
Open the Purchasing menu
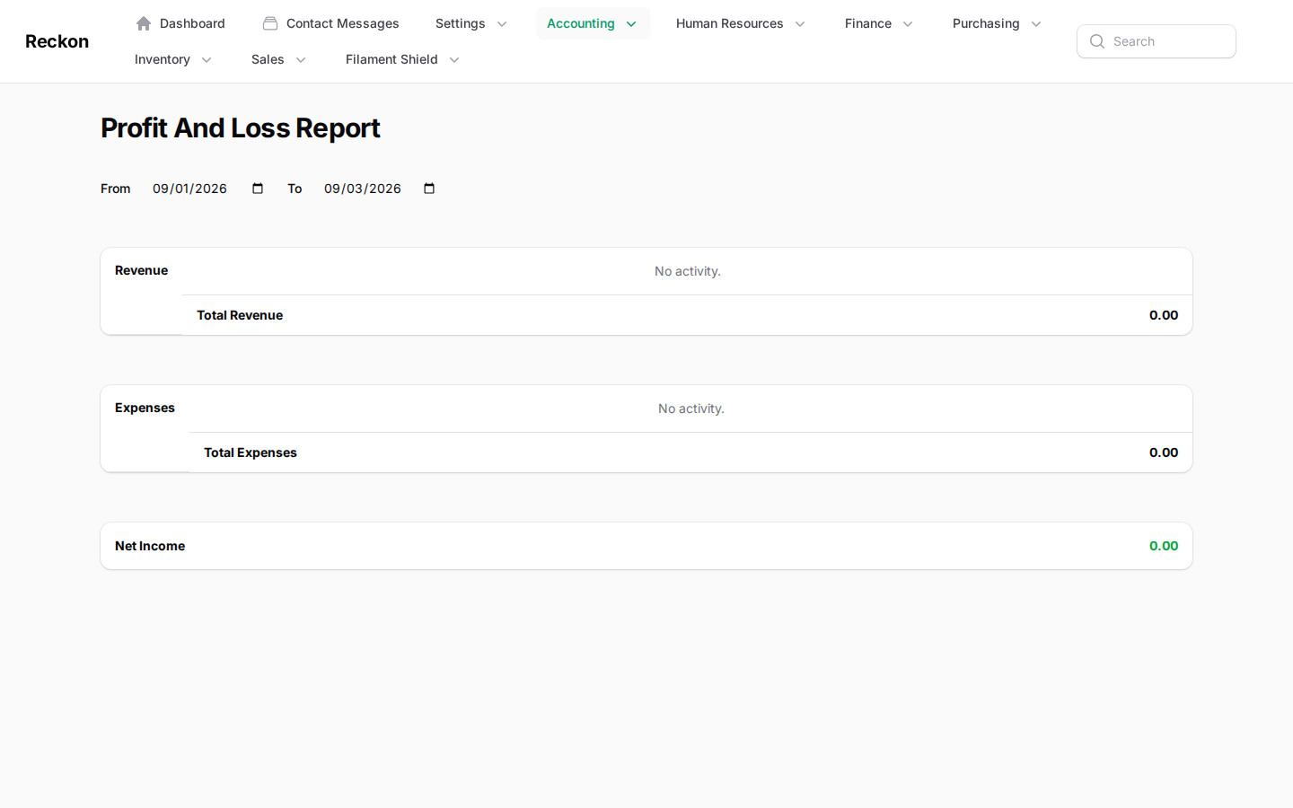click(997, 23)
